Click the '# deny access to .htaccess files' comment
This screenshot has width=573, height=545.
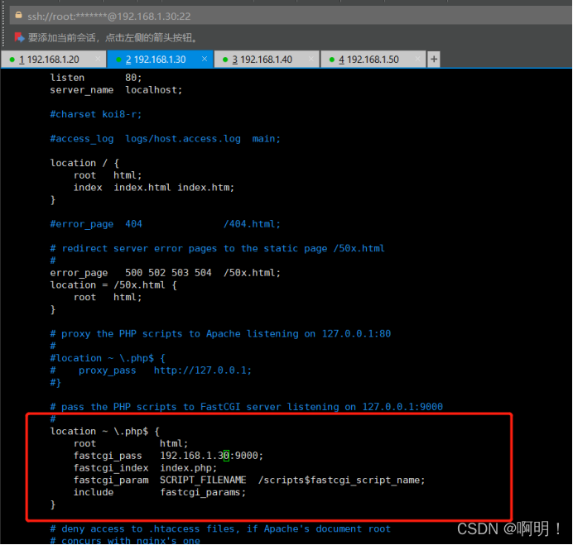[220, 529]
